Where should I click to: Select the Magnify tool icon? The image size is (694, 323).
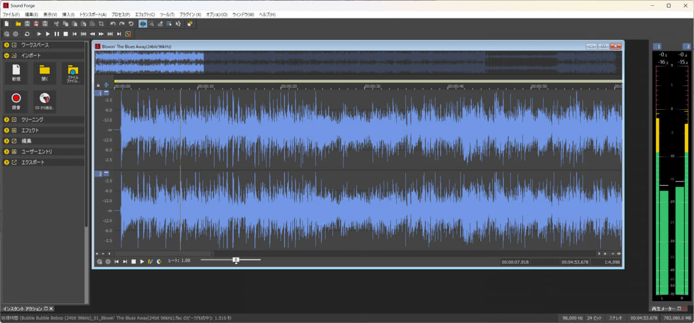(x=151, y=24)
